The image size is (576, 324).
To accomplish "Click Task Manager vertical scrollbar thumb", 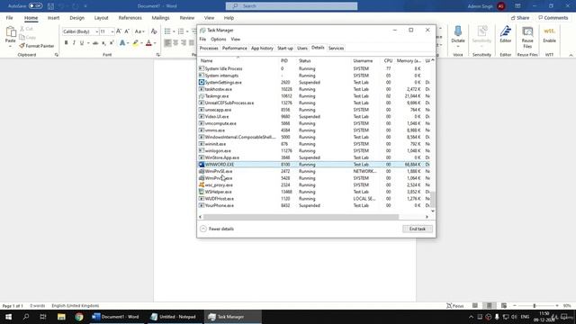I will click(x=432, y=200).
